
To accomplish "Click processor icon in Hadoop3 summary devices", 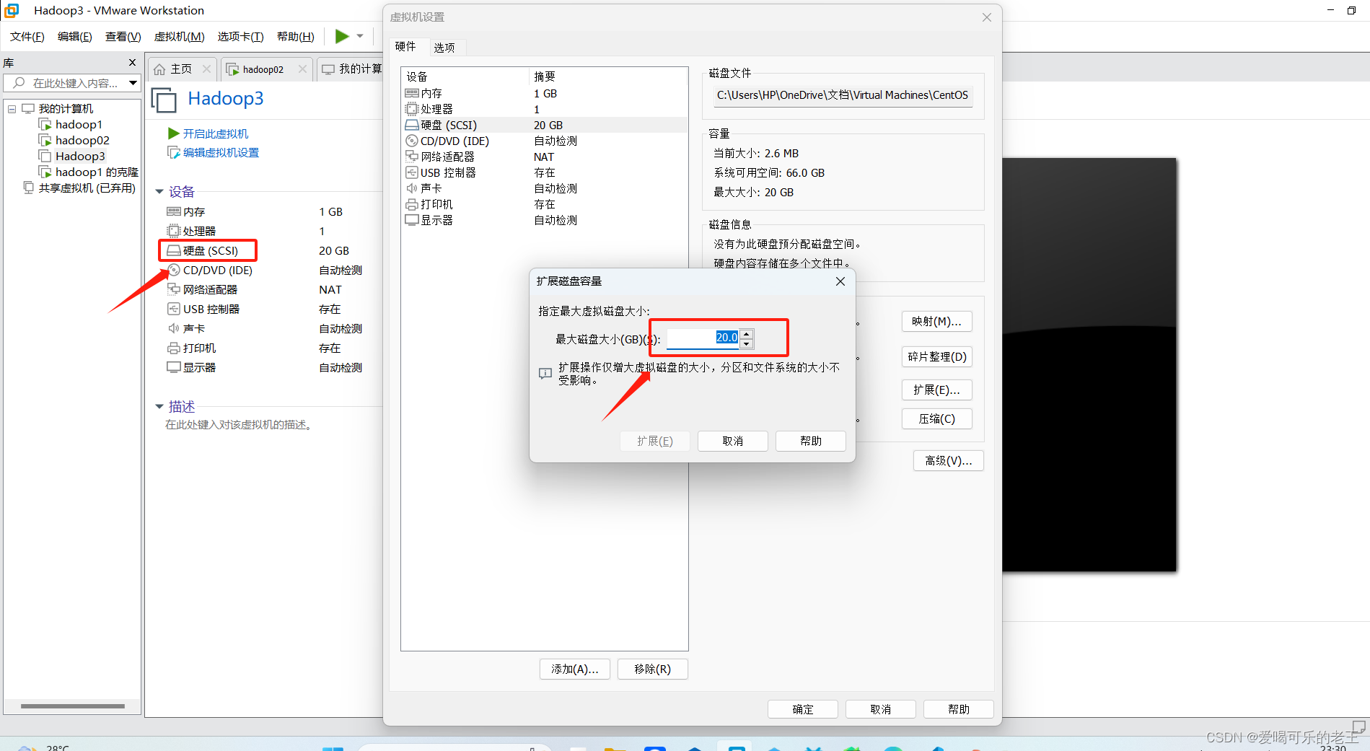I will [174, 231].
